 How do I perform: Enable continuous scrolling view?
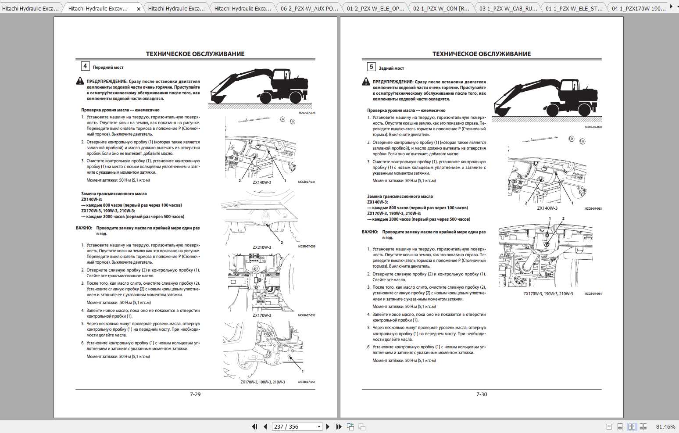620,426
